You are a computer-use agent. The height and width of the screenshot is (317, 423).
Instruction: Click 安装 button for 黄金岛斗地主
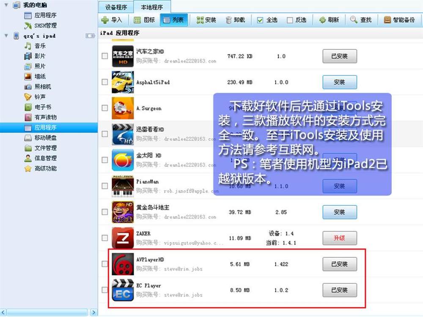pyautogui.click(x=340, y=212)
